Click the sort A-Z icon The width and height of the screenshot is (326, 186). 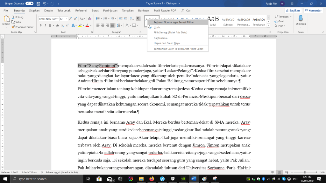(132, 19)
